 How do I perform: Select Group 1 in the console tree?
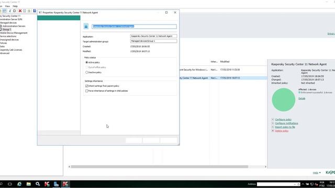click(x=7, y=29)
